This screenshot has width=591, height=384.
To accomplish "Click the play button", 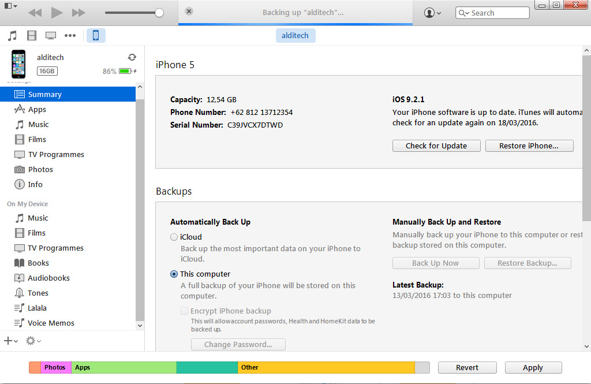I will click(57, 13).
